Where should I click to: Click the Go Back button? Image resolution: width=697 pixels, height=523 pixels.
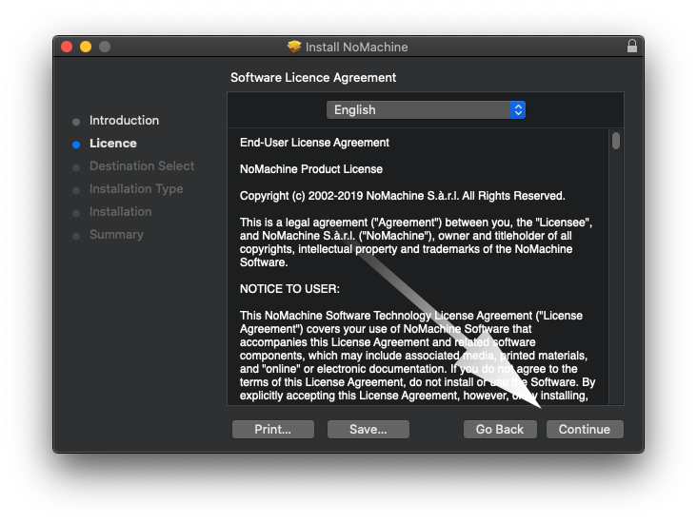pos(500,429)
